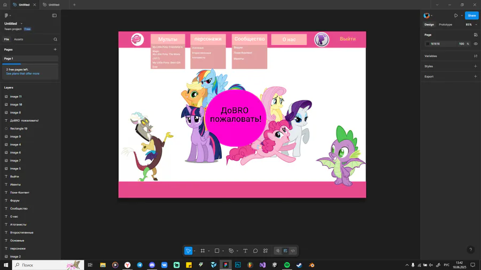
Task: Click the home icon in the tab bar
Action: (5, 5)
